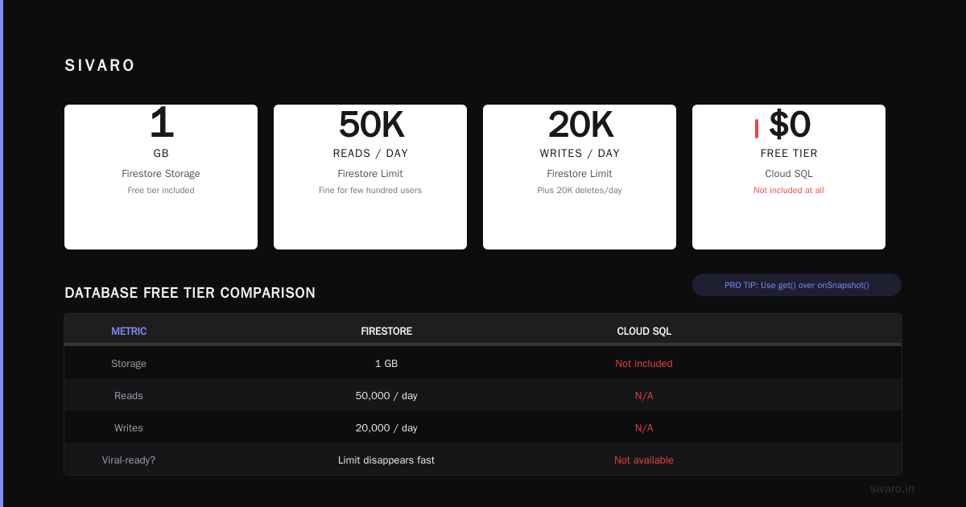The height and width of the screenshot is (507, 966).
Task: Click the Storage row label
Action: click(129, 364)
